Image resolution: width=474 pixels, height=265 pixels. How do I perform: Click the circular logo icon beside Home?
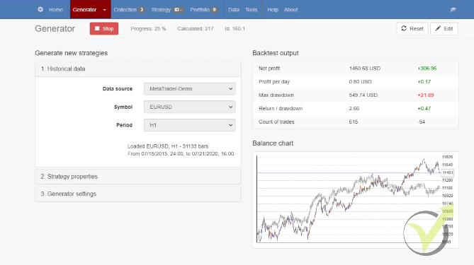(40, 9)
